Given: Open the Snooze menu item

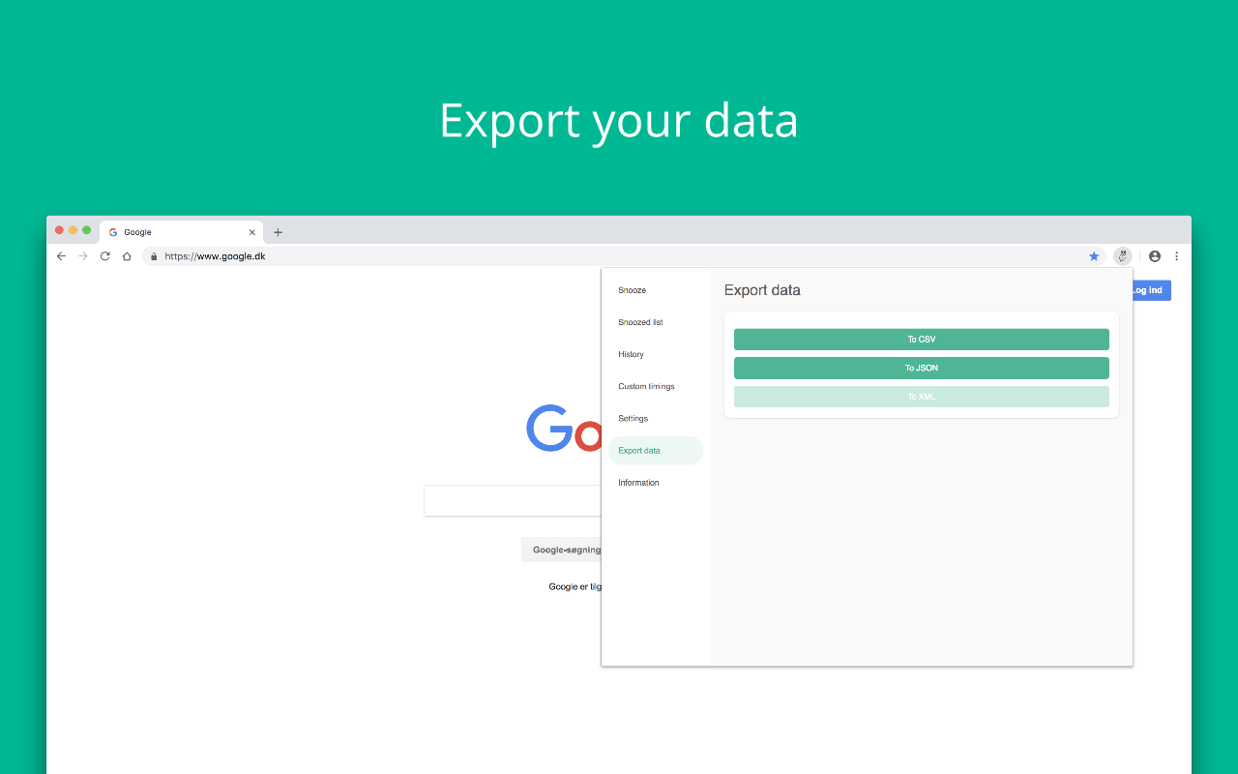Looking at the screenshot, I should click(633, 290).
